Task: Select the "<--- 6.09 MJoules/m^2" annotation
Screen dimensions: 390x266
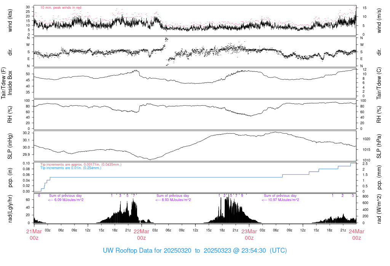Action: pos(66,200)
